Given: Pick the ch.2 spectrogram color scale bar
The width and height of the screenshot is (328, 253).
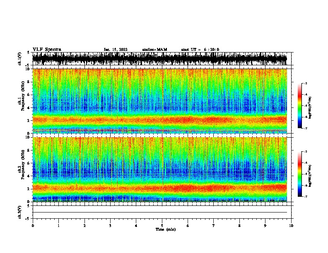Looking at the screenshot, I should coord(299,174).
